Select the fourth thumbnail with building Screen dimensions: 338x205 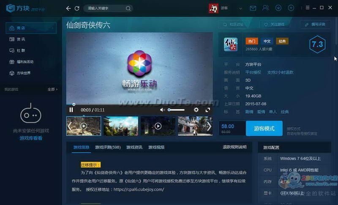195,126
